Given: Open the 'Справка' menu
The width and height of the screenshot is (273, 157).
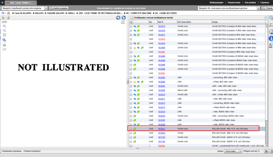Looking at the screenshot, I should 265,3.
